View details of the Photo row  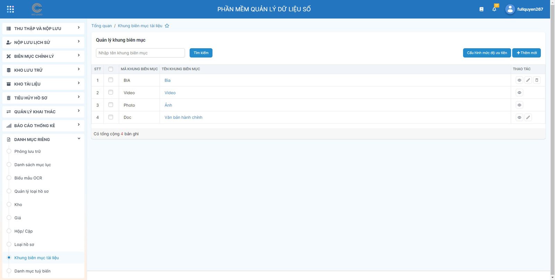click(519, 105)
